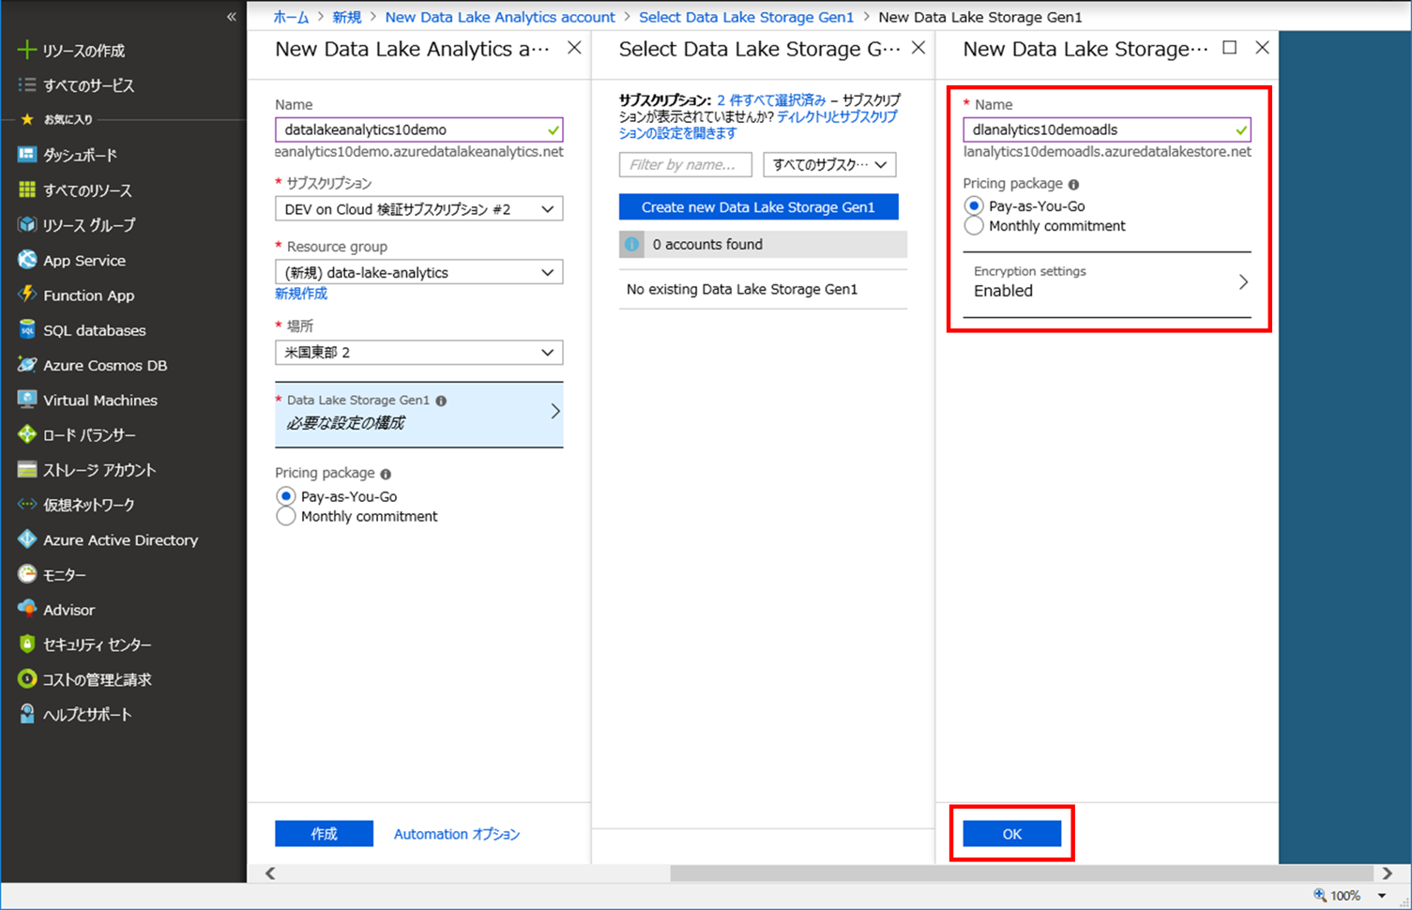
Task: Open すべてのリソース grid icon
Action: 27,190
